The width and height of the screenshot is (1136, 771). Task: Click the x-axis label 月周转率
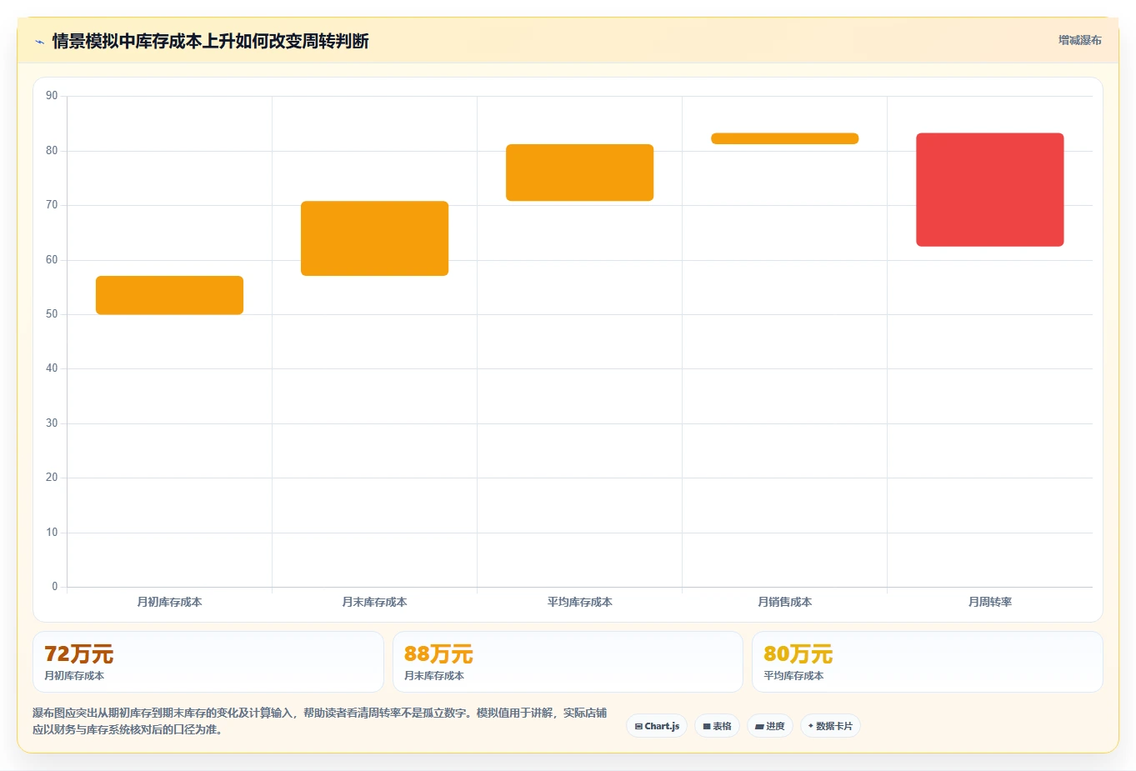click(x=989, y=602)
